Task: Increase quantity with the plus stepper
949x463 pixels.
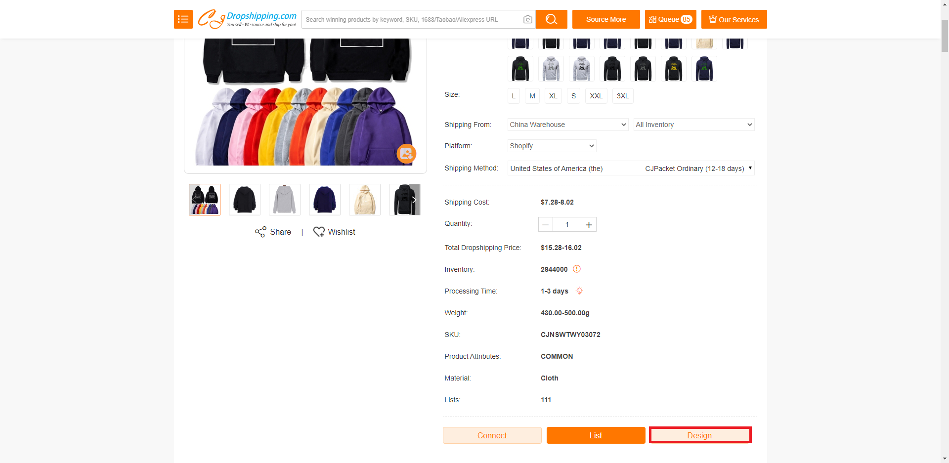Action: click(589, 225)
